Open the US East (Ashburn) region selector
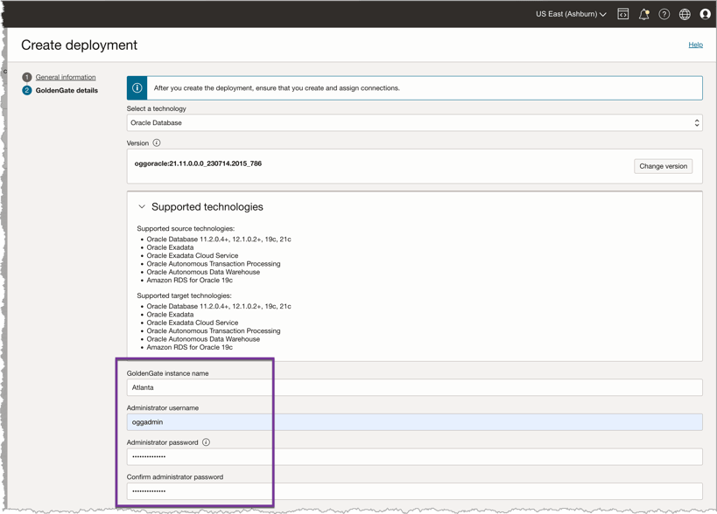The height and width of the screenshot is (514, 717). point(571,14)
